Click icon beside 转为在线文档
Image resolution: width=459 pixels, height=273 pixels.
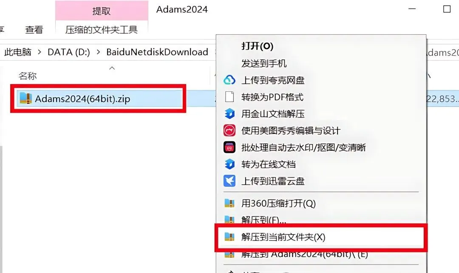(229, 164)
